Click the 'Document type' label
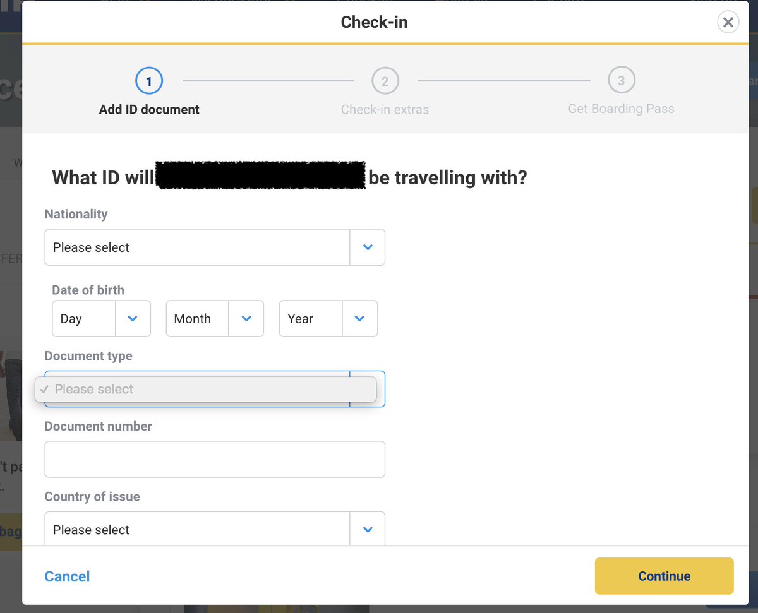The height and width of the screenshot is (613, 758). [x=88, y=356]
